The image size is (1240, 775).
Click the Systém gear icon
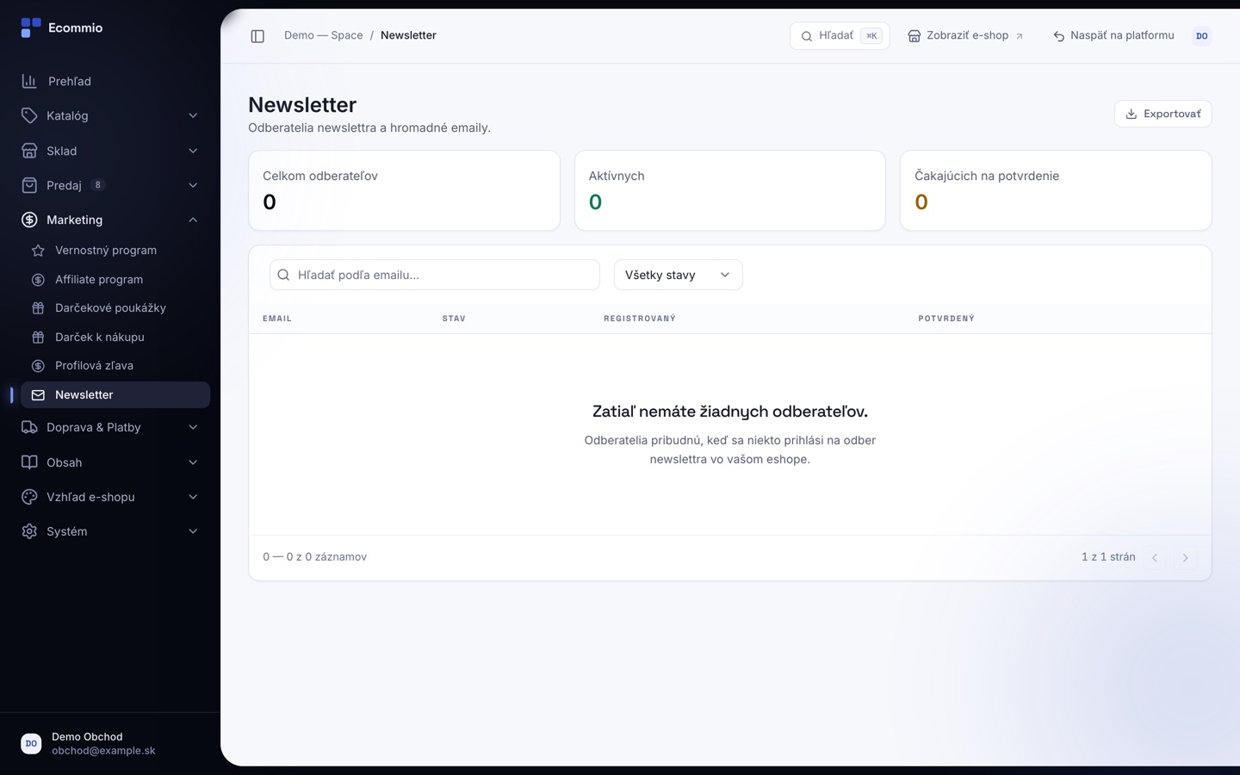pyautogui.click(x=29, y=531)
